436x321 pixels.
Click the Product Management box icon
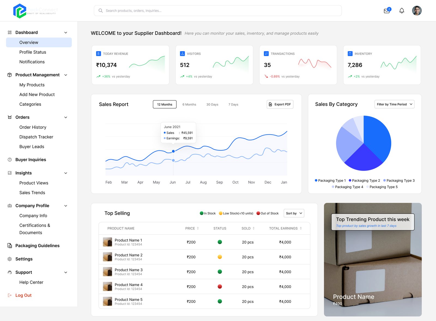tap(10, 75)
